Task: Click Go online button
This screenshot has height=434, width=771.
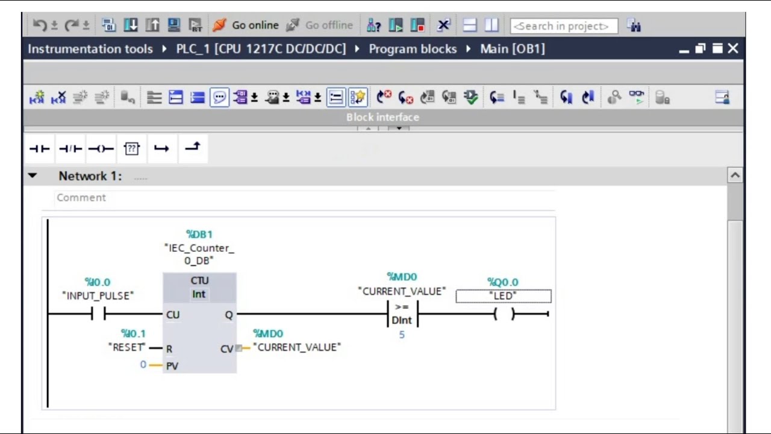Action: tap(246, 25)
